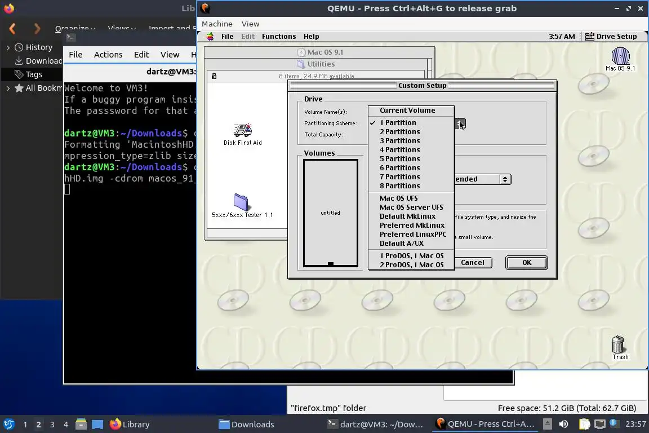Select Mac OS UFS scheme
Screen dimensions: 649x433
click(x=411, y=198)
